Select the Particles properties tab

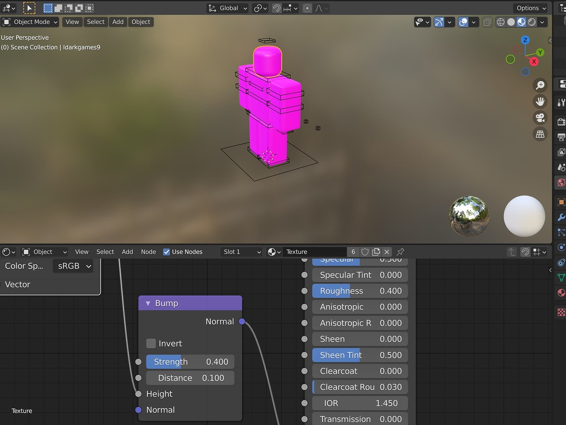[x=561, y=232]
